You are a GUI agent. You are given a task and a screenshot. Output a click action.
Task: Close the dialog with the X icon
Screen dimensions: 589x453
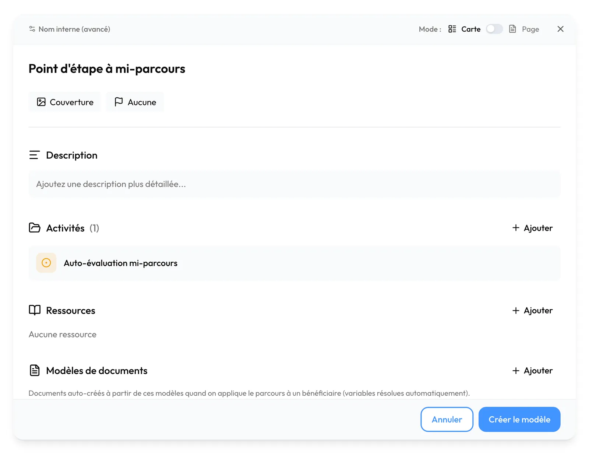tap(560, 29)
